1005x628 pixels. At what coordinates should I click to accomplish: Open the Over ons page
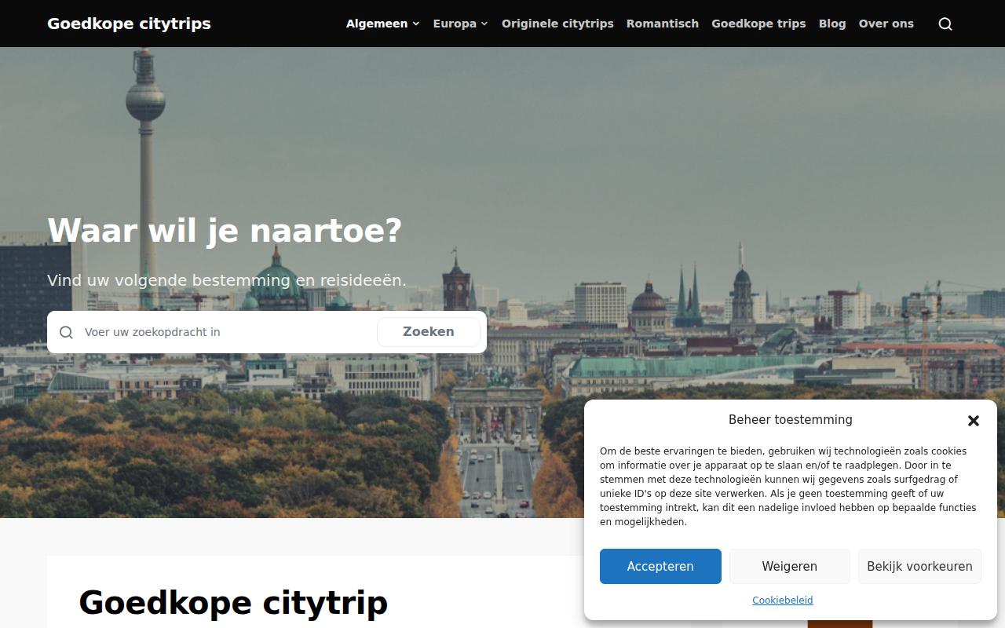[x=886, y=24]
